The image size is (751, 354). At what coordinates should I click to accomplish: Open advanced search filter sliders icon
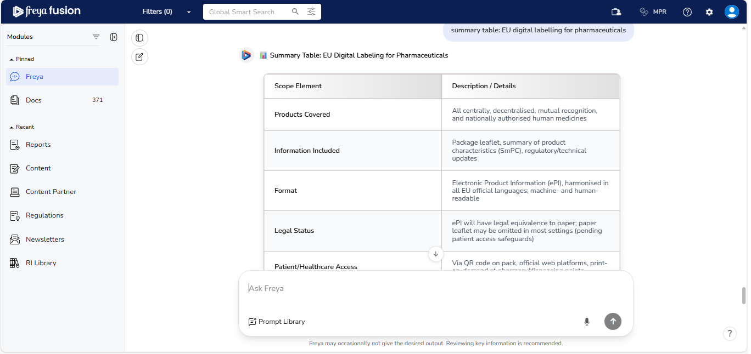(x=311, y=12)
